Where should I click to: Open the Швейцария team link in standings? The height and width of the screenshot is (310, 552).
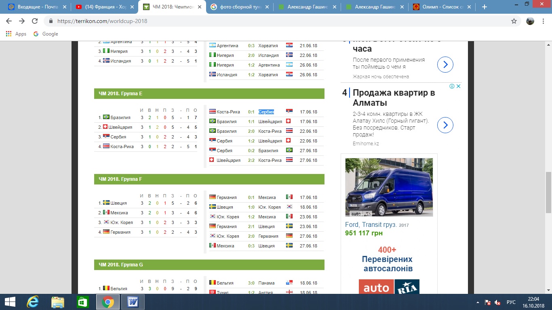121,127
